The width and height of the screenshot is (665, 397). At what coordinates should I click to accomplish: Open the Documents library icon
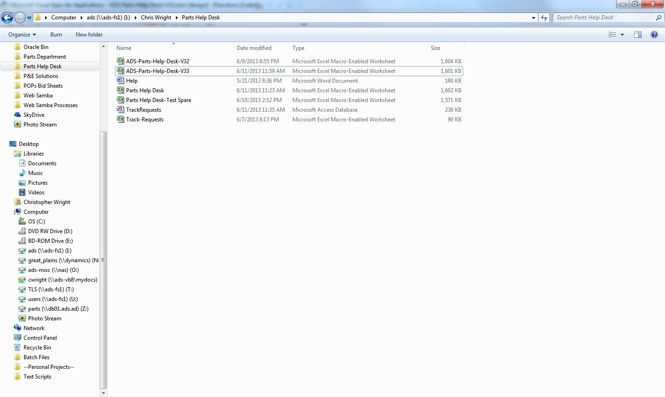[22, 163]
